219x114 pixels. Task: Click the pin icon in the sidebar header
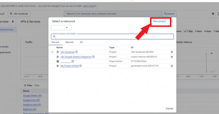coord(13,21)
